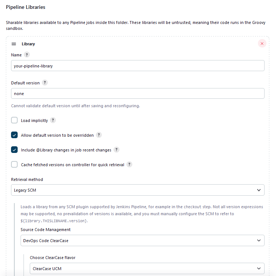Click the Library section header label
Image resolution: width=280 pixels, height=276 pixels.
coord(28,44)
